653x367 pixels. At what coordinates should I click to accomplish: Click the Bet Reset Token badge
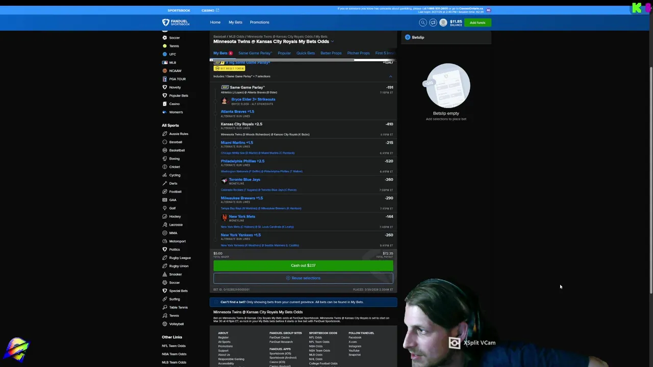[x=229, y=68]
